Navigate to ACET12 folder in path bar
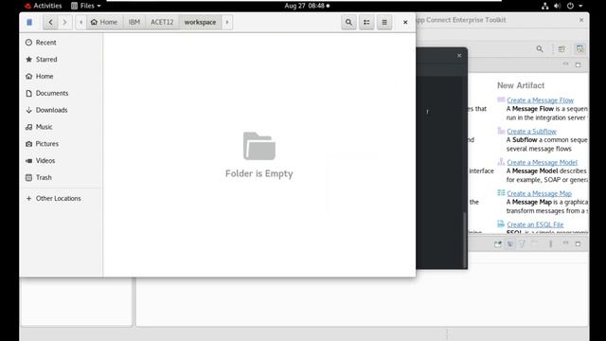Image resolution: width=606 pixels, height=341 pixels. [x=162, y=23]
